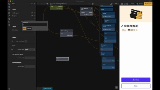
Task: Click the Back button in the preview
Action: 136,86
